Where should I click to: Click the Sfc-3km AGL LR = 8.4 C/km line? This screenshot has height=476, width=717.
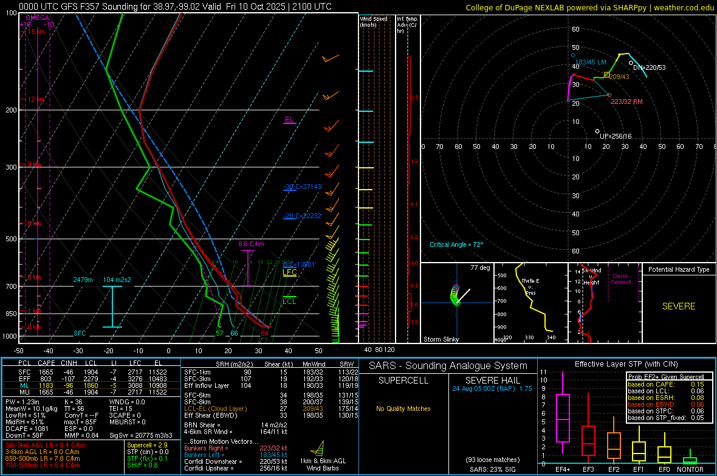(46, 445)
